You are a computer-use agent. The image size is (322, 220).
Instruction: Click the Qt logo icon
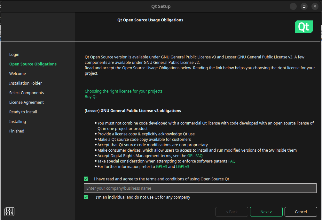(303, 27)
